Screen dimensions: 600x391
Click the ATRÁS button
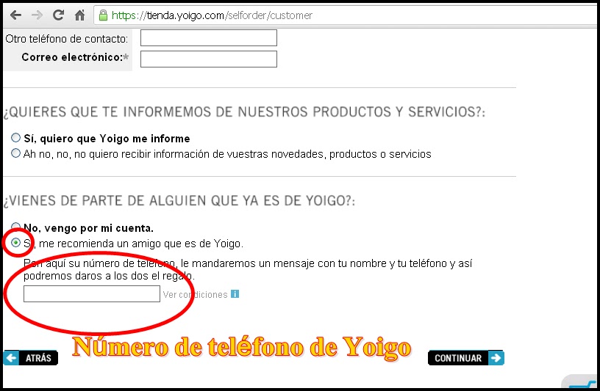pos(31,358)
